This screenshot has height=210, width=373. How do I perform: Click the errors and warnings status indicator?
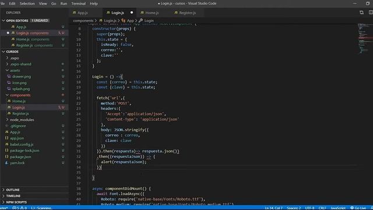(x=19, y=208)
